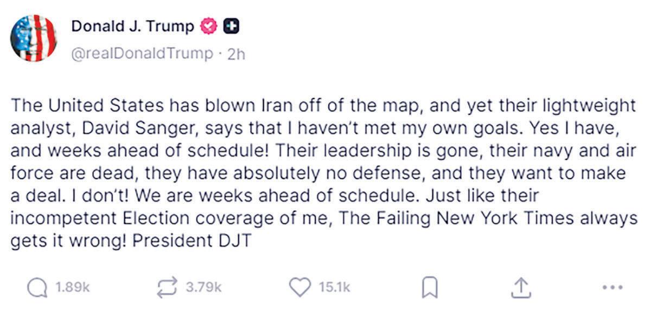Screen dimensions: 650x311
Task: Open the flag-themed profile avatar
Action: pyautogui.click(x=34, y=38)
